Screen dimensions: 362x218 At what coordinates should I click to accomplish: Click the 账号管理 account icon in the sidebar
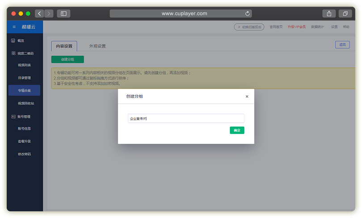coord(13,117)
